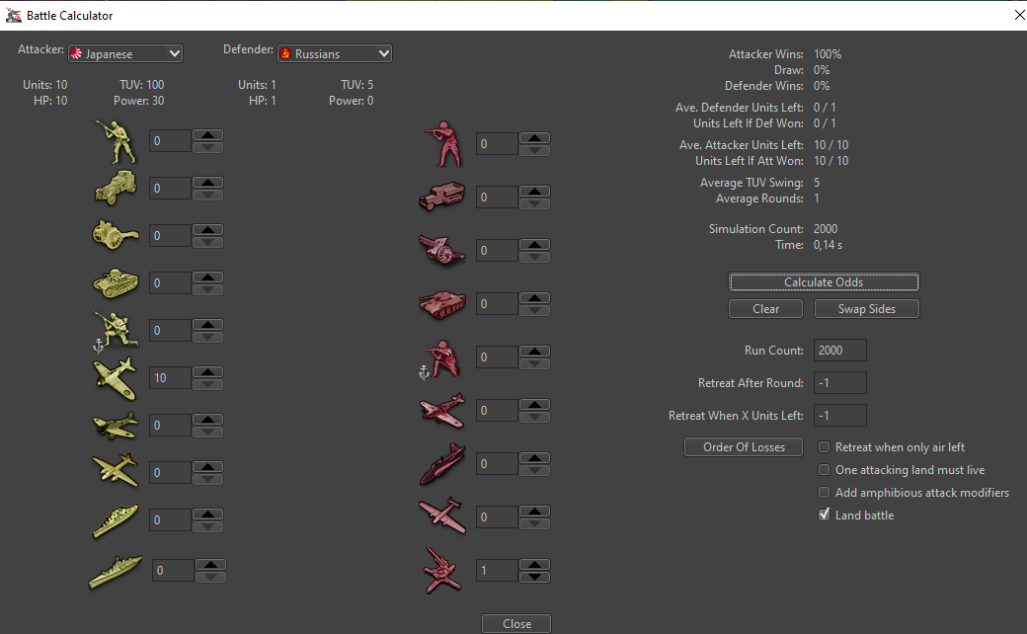
Task: Click the Russian infantry unit icon
Action: 442,145
